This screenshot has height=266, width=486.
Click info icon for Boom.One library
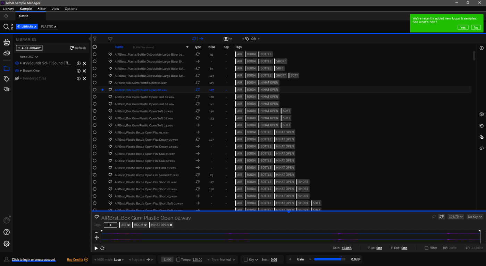(78, 71)
